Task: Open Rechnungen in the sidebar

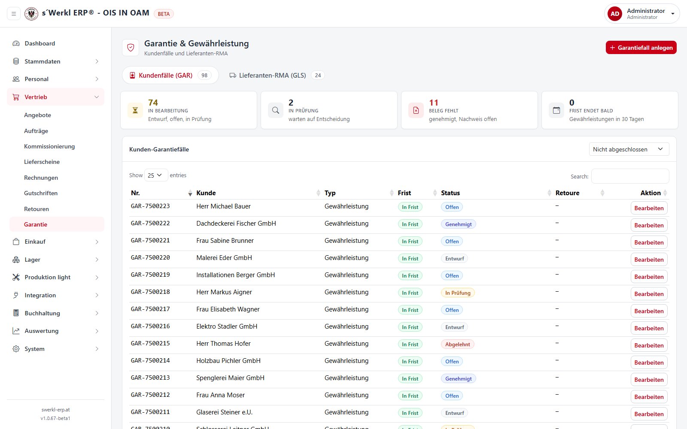Action: pyautogui.click(x=41, y=178)
